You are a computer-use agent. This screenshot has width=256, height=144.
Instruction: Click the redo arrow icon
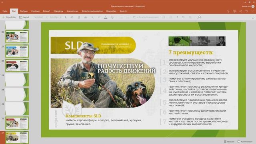[253, 11]
